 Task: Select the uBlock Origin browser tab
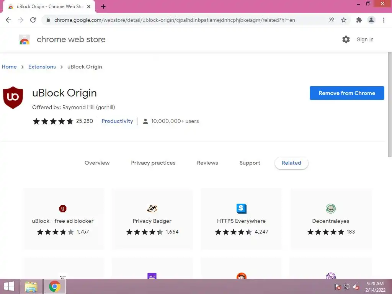[49, 7]
